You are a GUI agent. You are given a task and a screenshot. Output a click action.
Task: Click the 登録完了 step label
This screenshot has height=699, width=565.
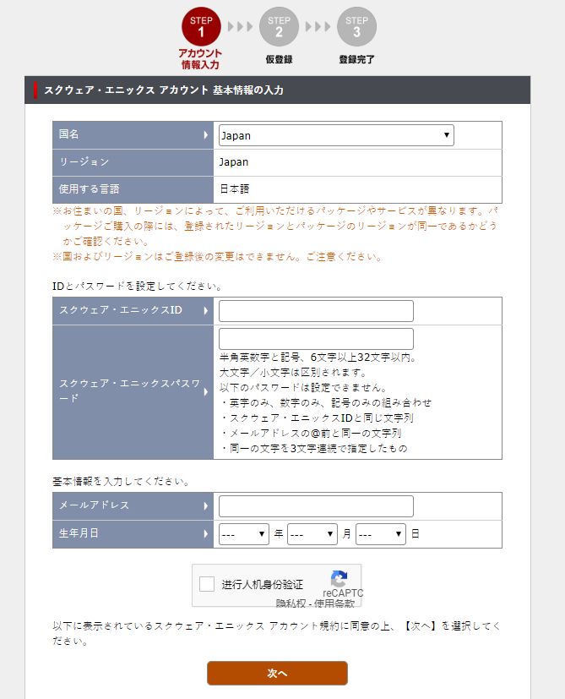(x=356, y=59)
